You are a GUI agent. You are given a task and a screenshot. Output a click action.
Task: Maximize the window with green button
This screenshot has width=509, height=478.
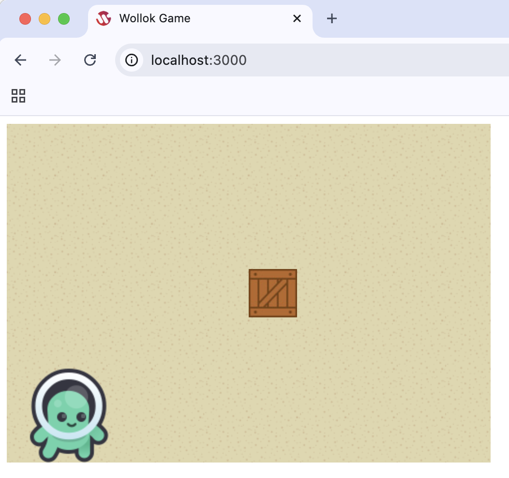(64, 19)
